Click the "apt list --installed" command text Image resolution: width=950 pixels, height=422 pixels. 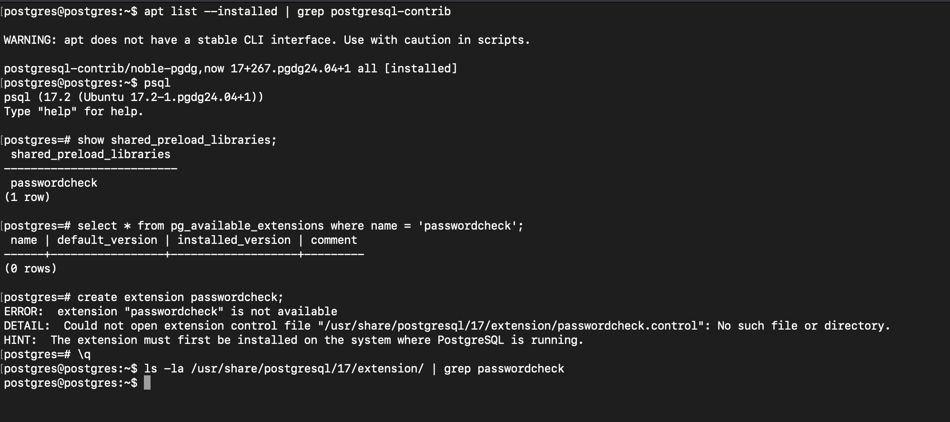click(x=211, y=11)
